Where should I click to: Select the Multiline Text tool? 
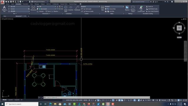(x=4, y=9)
